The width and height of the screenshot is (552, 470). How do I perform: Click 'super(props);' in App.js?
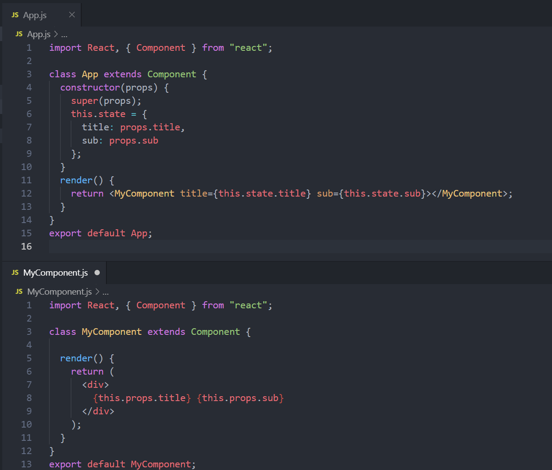[x=106, y=101]
